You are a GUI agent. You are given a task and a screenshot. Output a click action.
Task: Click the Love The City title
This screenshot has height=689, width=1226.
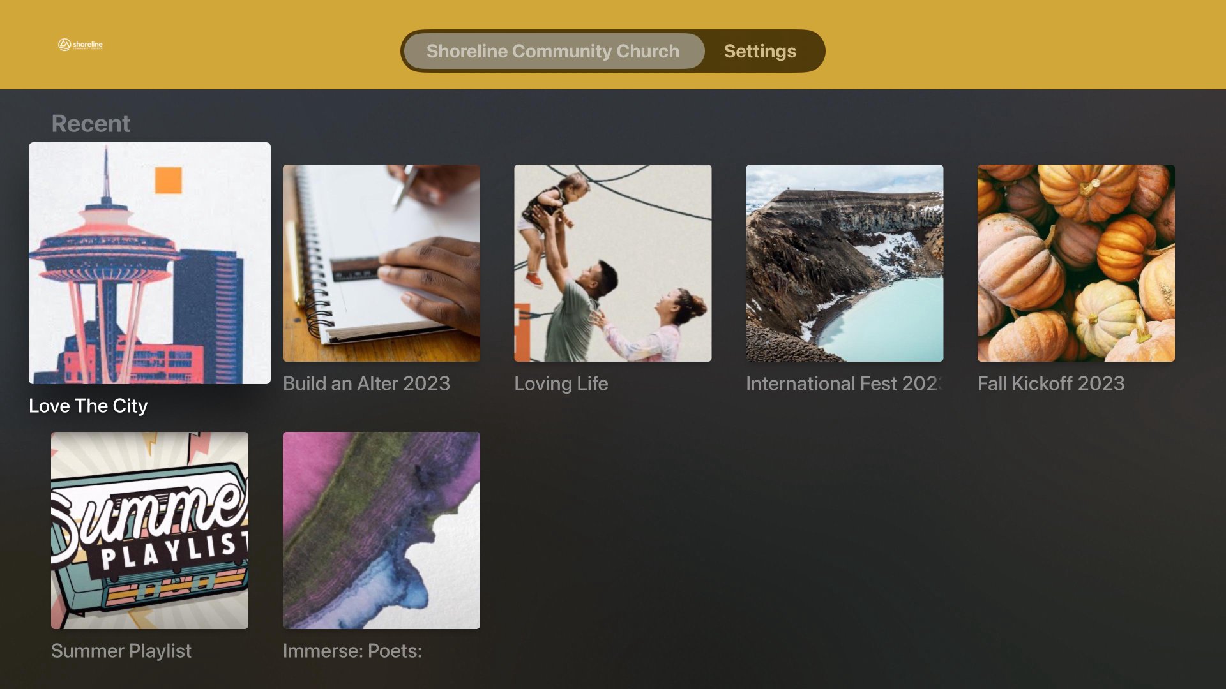point(88,406)
